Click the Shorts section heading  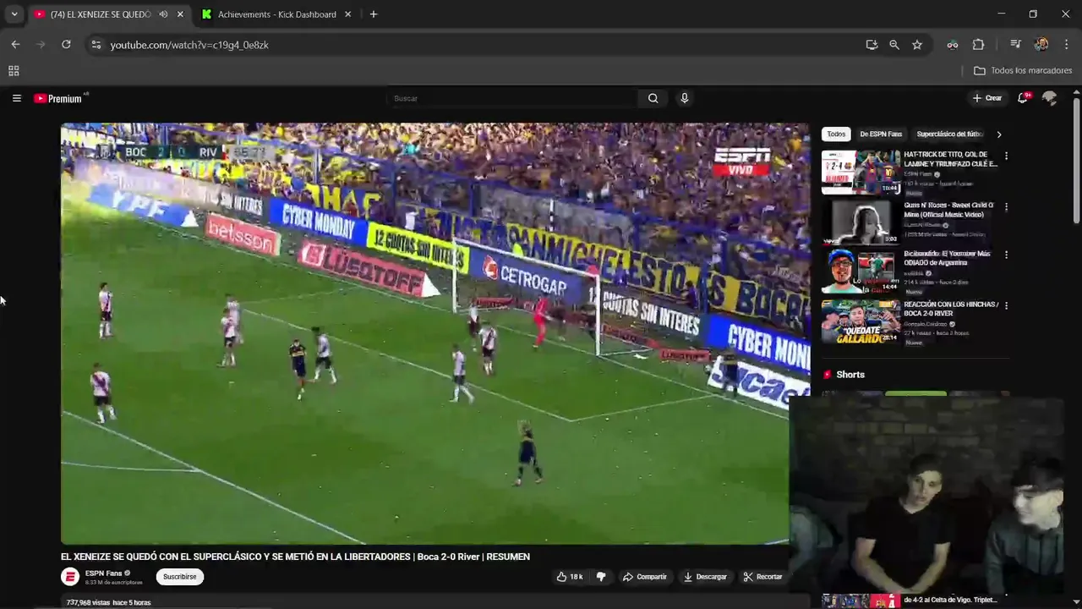tap(850, 375)
